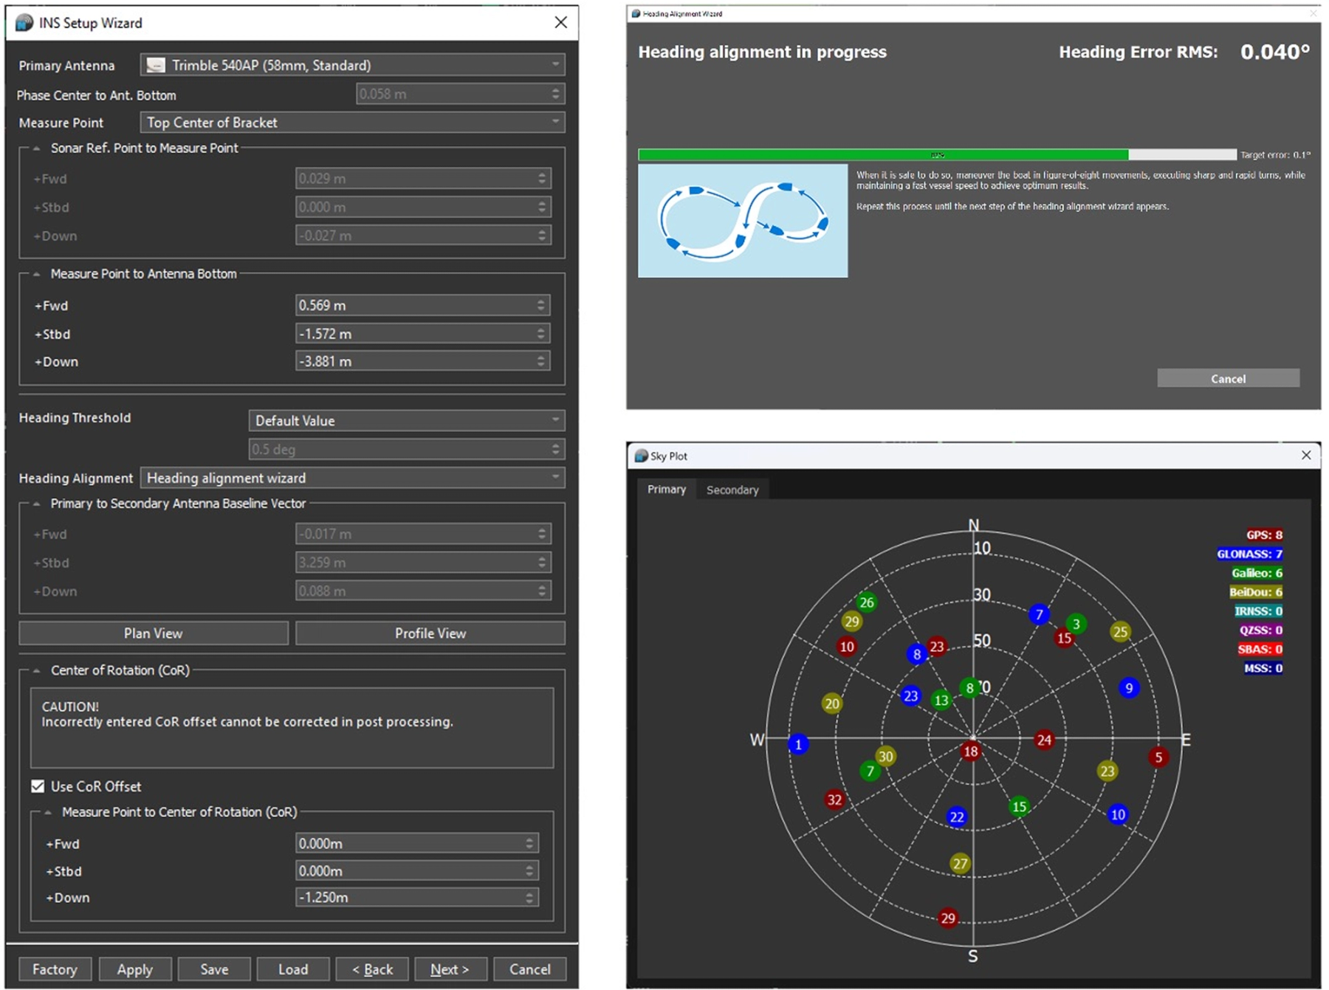Click the Trimble antenna icon in Primary Antenna
The image size is (1329, 990).
(155, 65)
